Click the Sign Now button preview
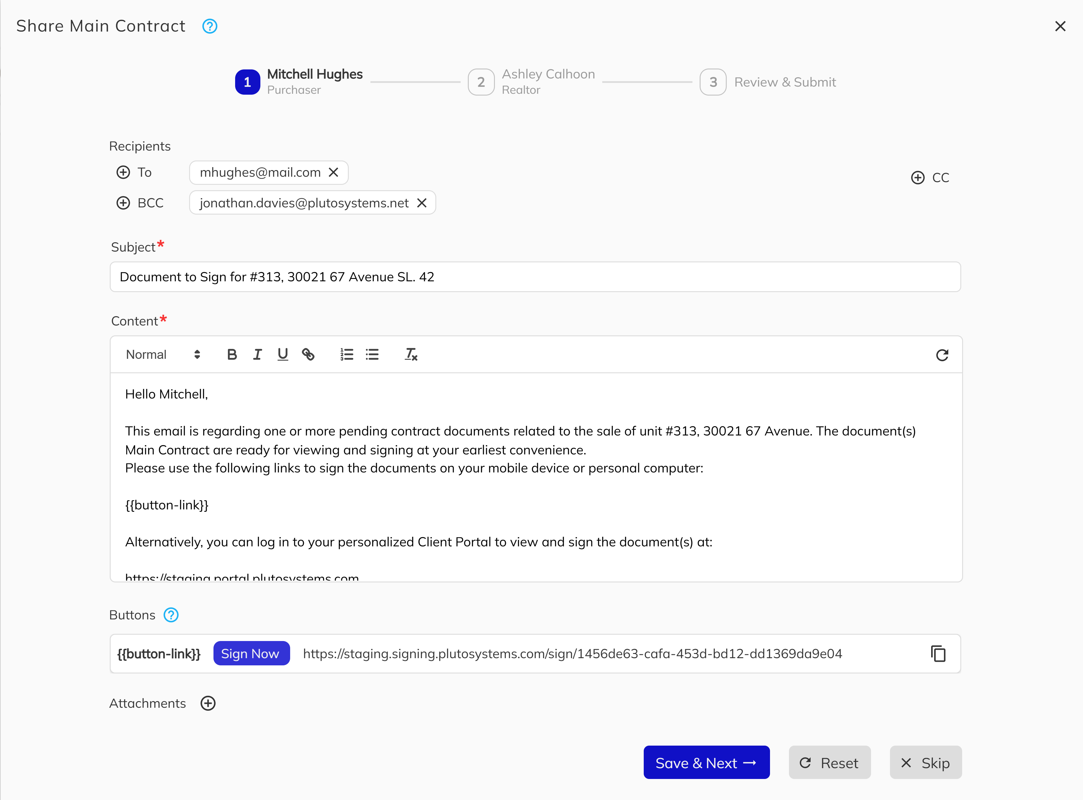This screenshot has height=800, width=1083. point(251,654)
